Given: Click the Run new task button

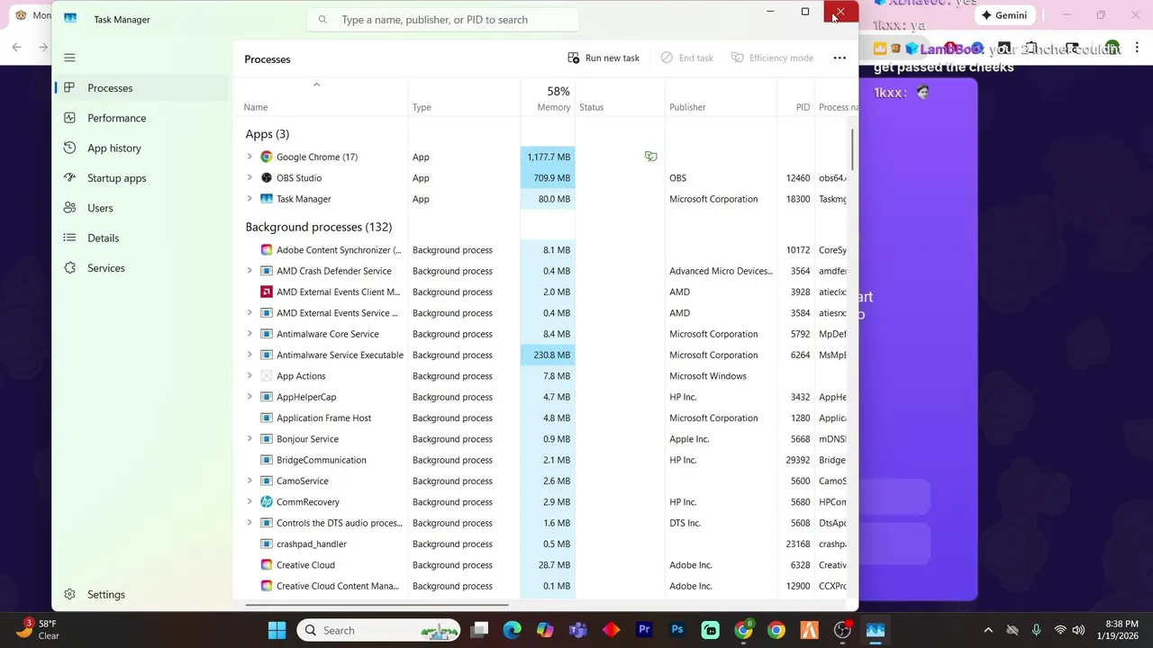Looking at the screenshot, I should [604, 58].
